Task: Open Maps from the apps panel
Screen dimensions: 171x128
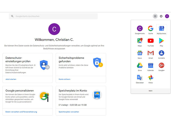Action: point(140,42)
